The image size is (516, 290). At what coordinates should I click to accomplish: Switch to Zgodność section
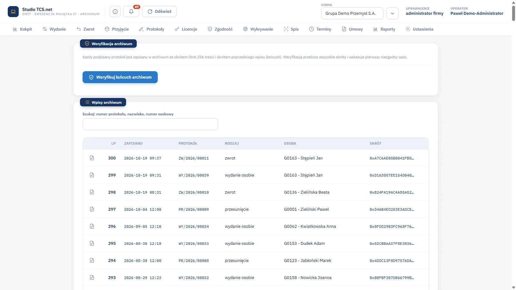(x=220, y=29)
